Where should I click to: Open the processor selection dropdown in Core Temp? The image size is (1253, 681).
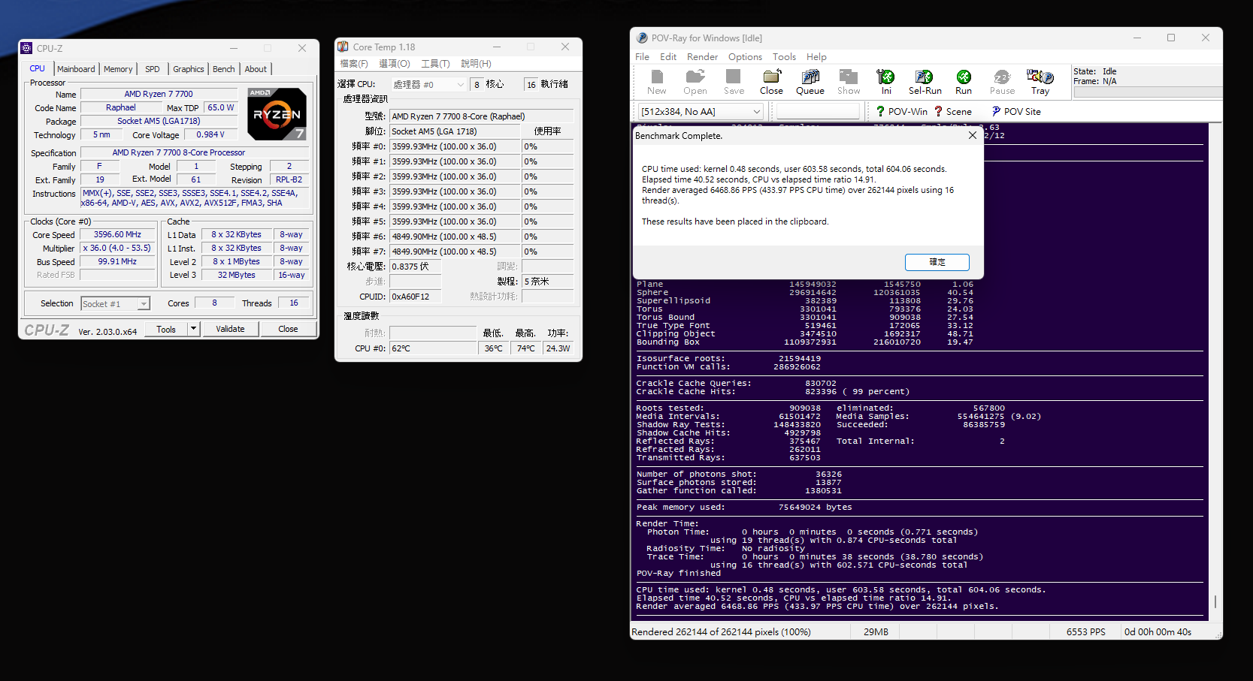point(428,85)
